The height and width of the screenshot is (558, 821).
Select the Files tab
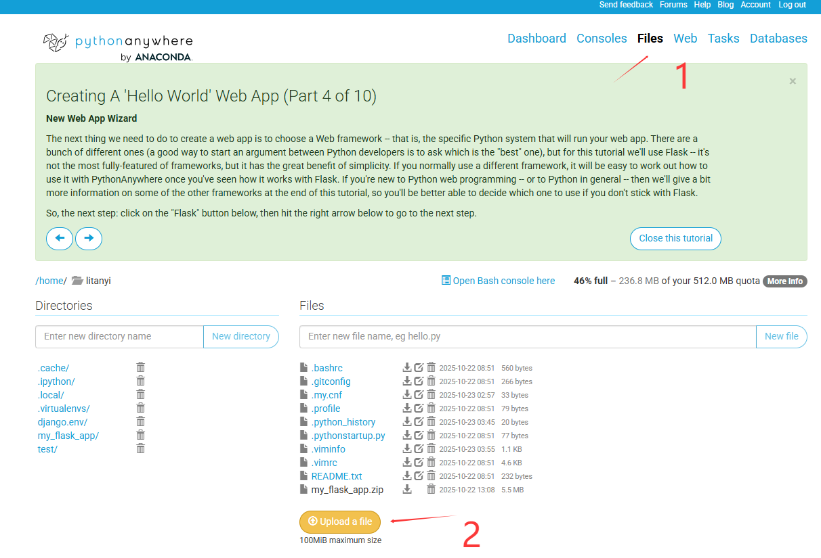coord(650,39)
